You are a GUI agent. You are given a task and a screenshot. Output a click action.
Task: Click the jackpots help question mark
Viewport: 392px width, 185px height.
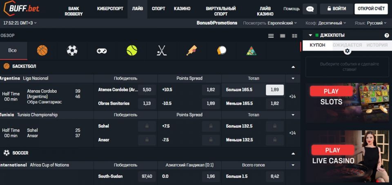(386, 36)
